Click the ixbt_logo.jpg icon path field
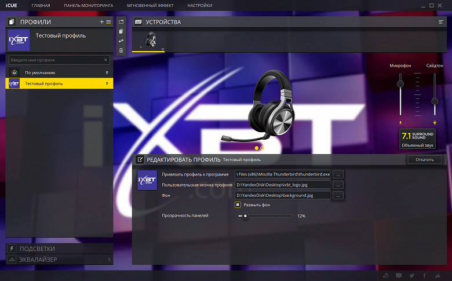The width and height of the screenshot is (452, 281). [x=283, y=185]
